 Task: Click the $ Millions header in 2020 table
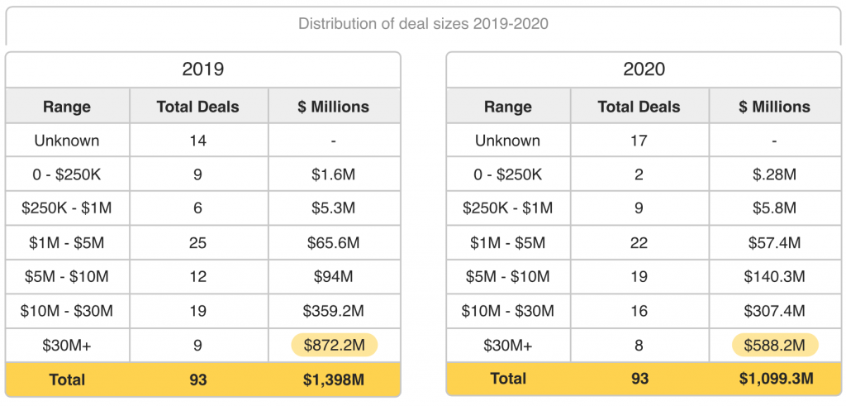click(x=774, y=107)
